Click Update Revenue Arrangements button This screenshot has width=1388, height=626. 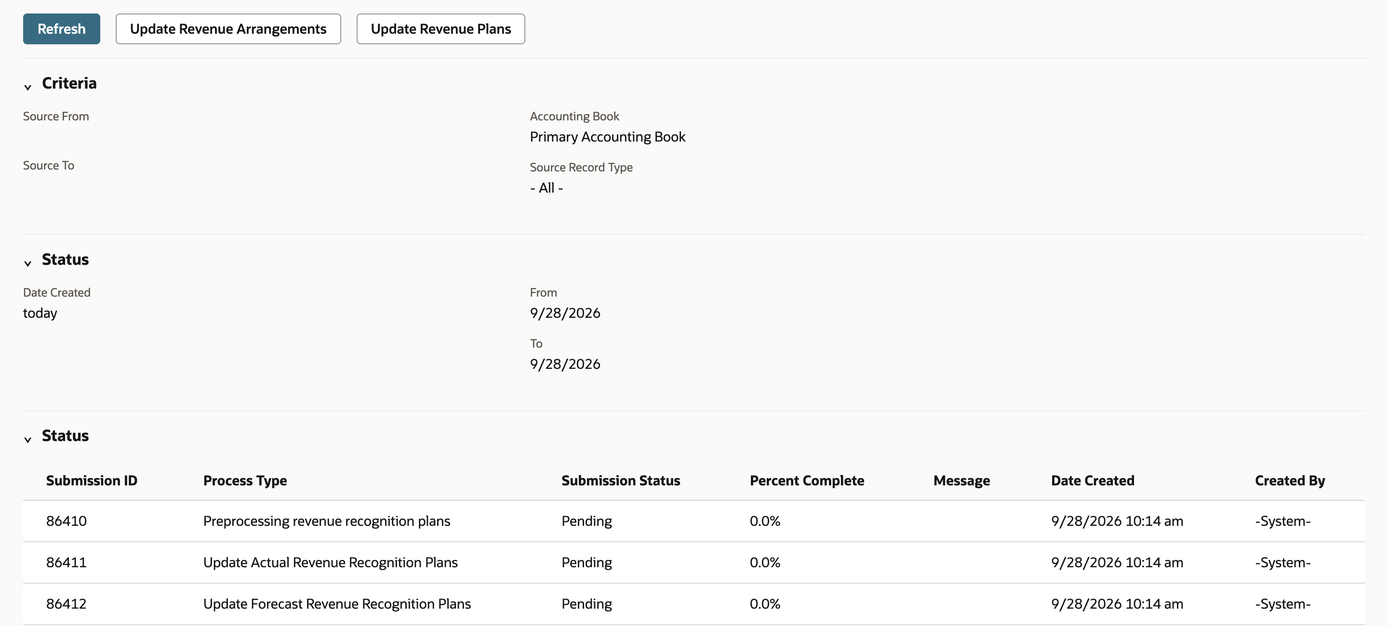tap(228, 28)
